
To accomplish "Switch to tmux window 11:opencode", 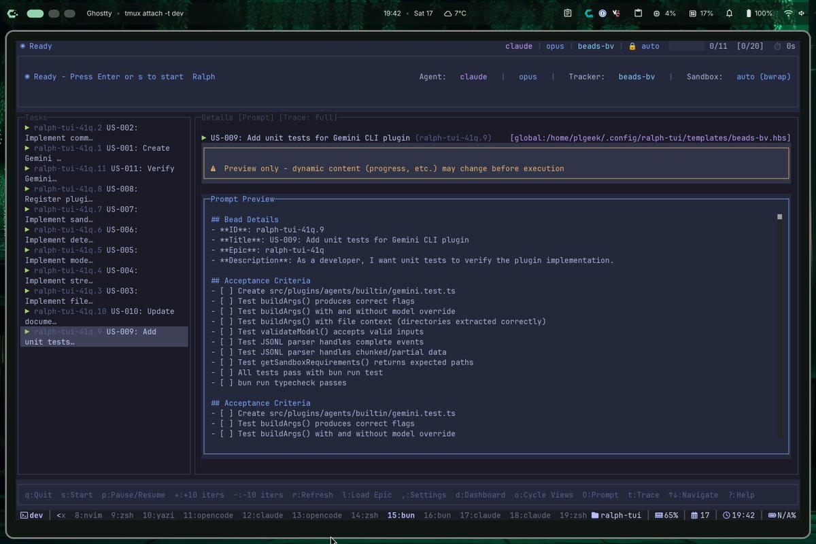I will tap(208, 515).
